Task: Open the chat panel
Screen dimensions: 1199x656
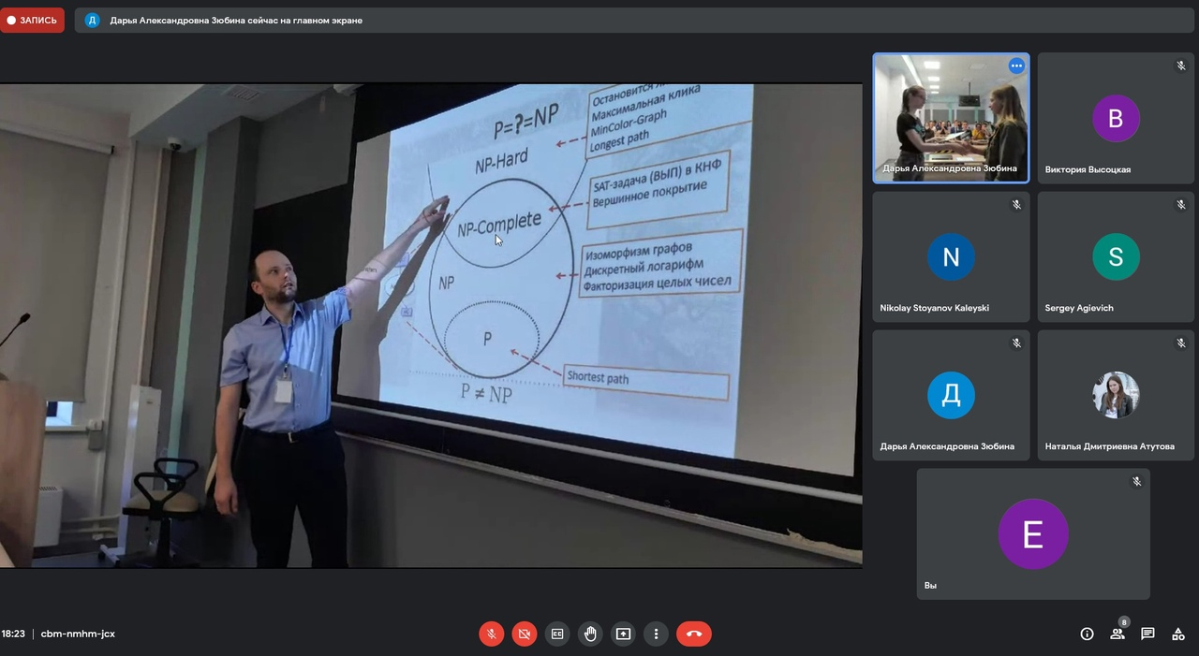Action: coord(1147,634)
